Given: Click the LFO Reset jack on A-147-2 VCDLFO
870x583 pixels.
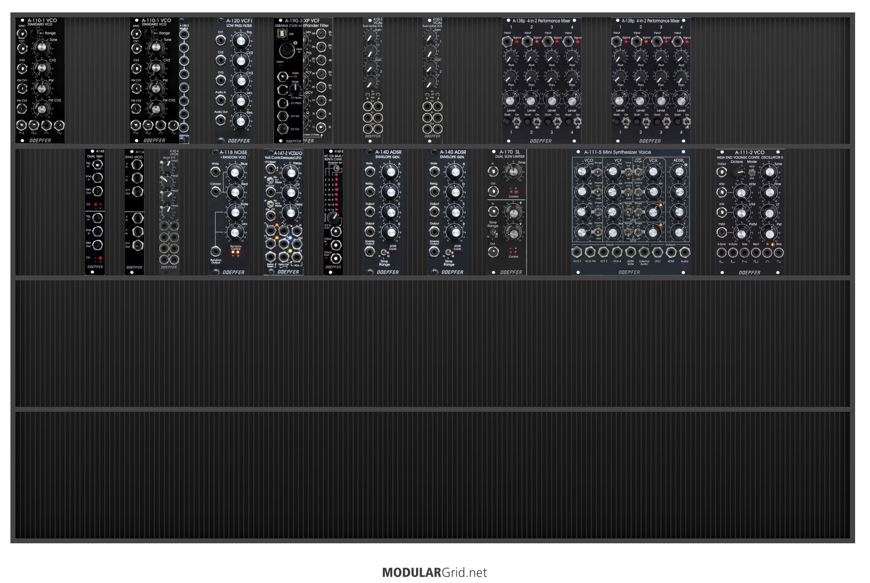Looking at the screenshot, I should [270, 169].
